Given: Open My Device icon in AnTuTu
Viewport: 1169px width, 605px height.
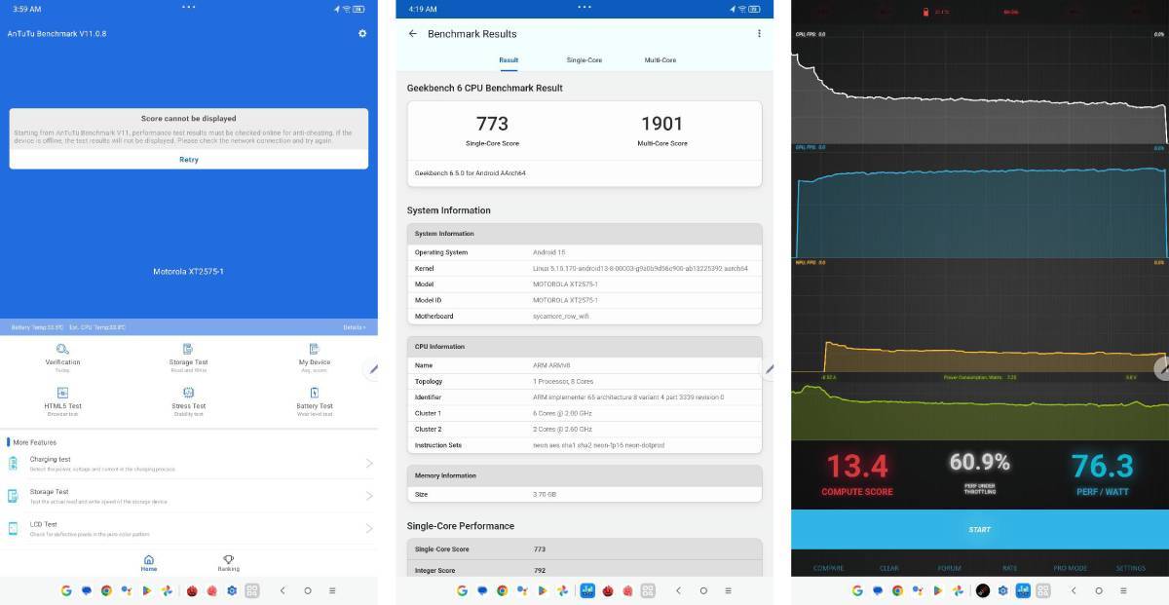Looking at the screenshot, I should click(x=314, y=349).
